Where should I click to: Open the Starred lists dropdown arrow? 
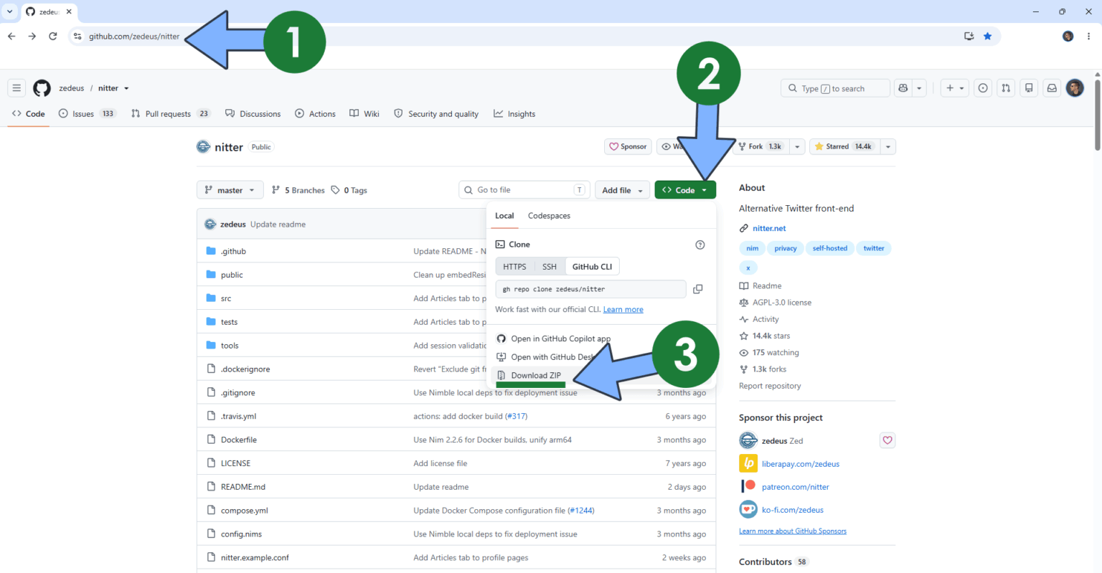[888, 146]
